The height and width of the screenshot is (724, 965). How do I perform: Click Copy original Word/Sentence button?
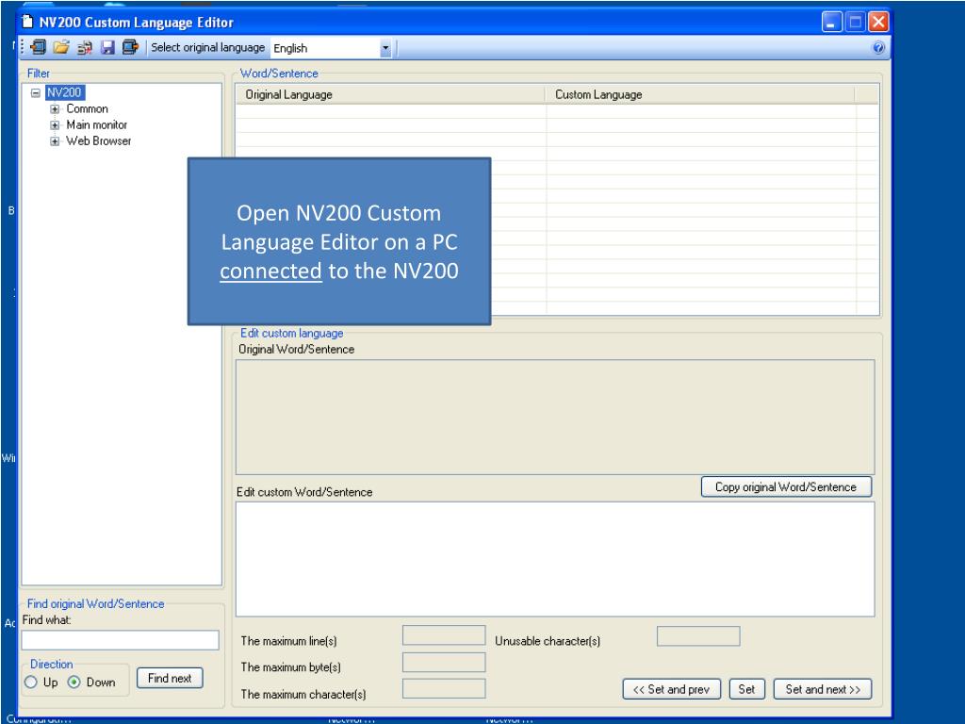787,486
